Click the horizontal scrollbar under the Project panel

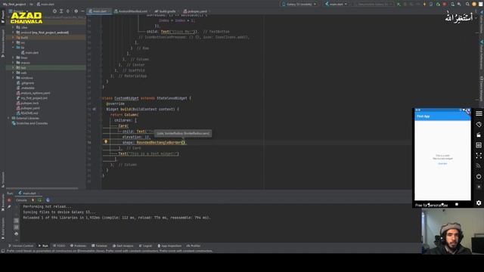tap(42, 188)
